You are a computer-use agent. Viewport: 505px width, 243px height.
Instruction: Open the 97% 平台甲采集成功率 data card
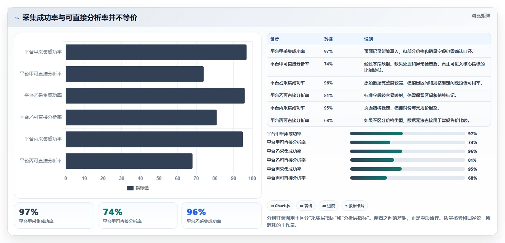(x=54, y=215)
